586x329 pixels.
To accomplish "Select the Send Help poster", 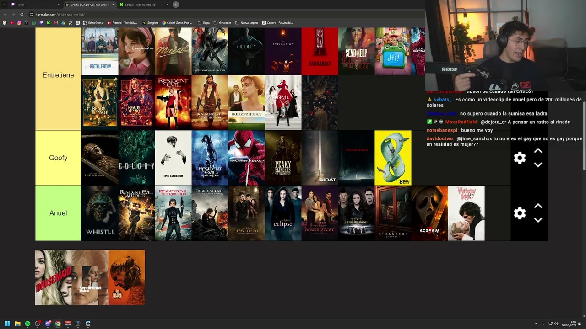I will click(356, 51).
